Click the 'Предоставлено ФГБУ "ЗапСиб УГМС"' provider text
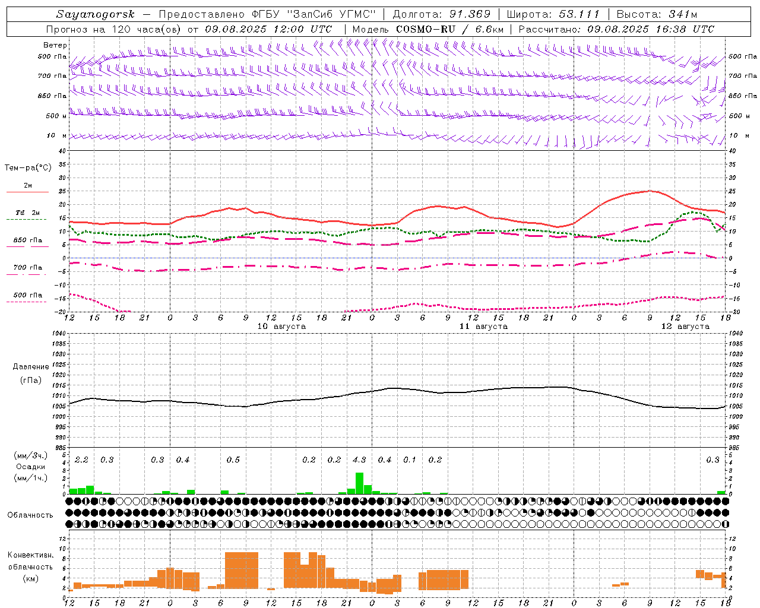 pyautogui.click(x=267, y=14)
